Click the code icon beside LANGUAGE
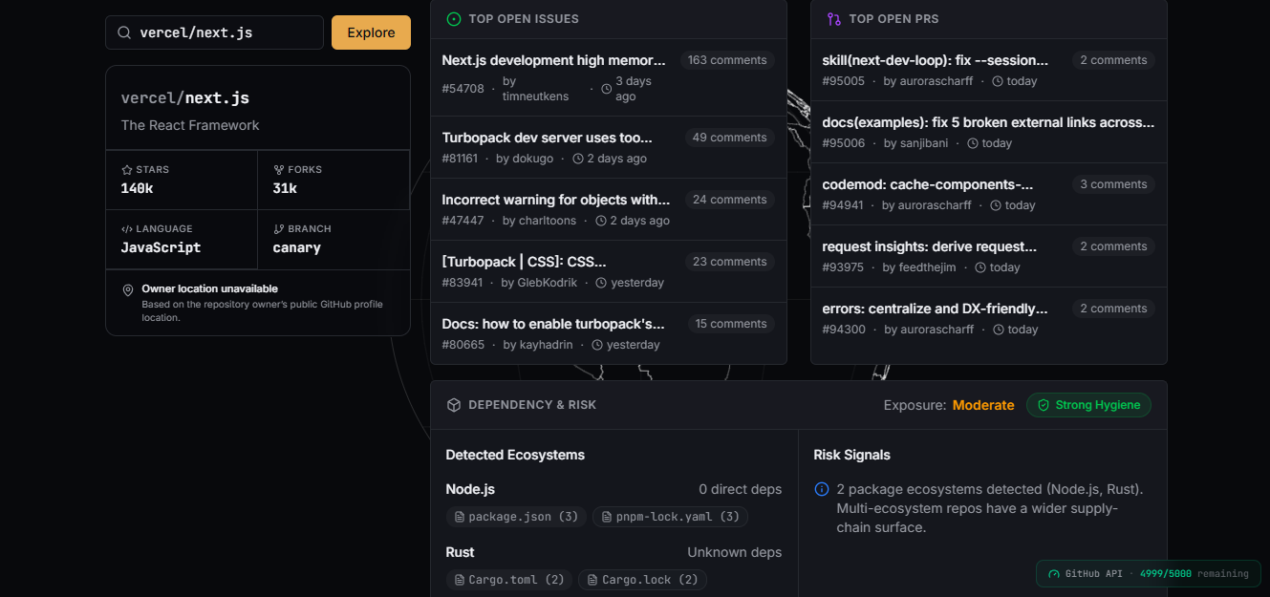 click(127, 228)
